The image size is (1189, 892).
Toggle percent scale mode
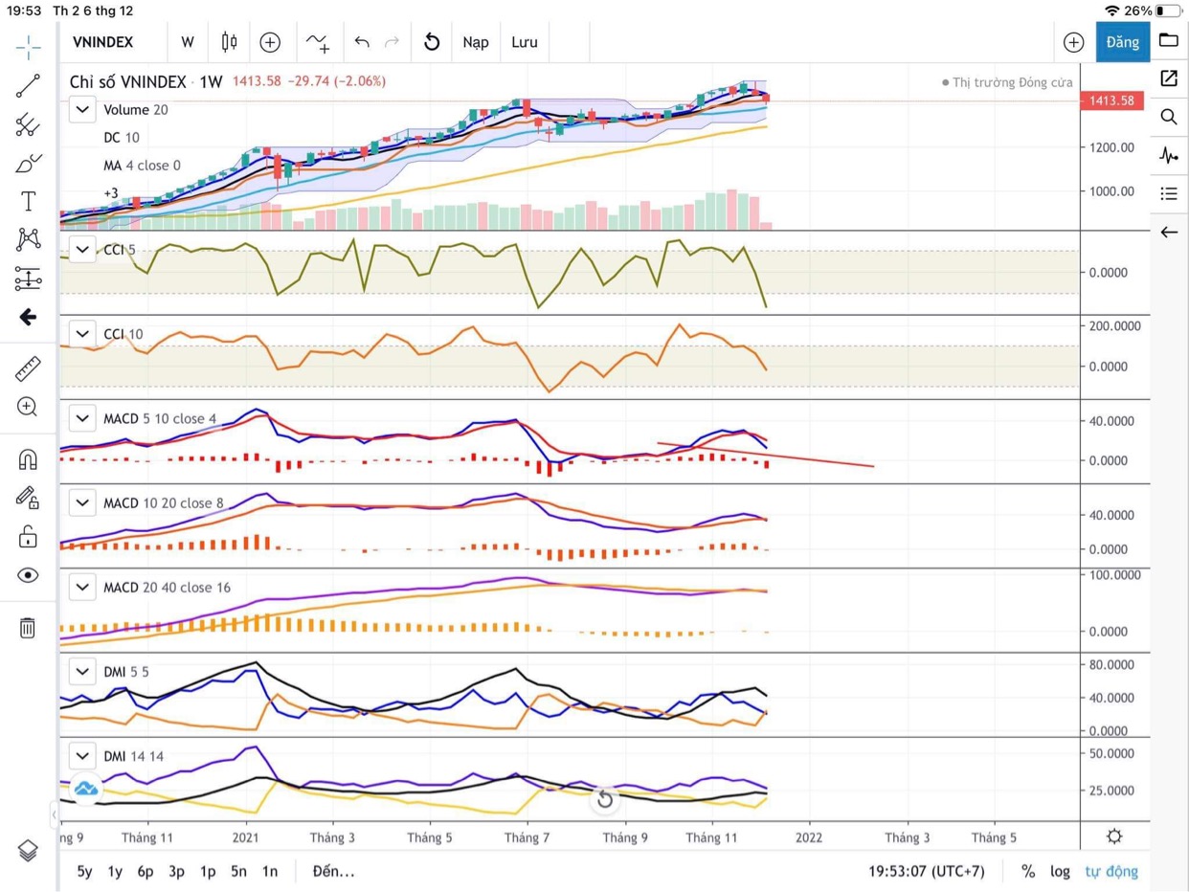[1028, 871]
